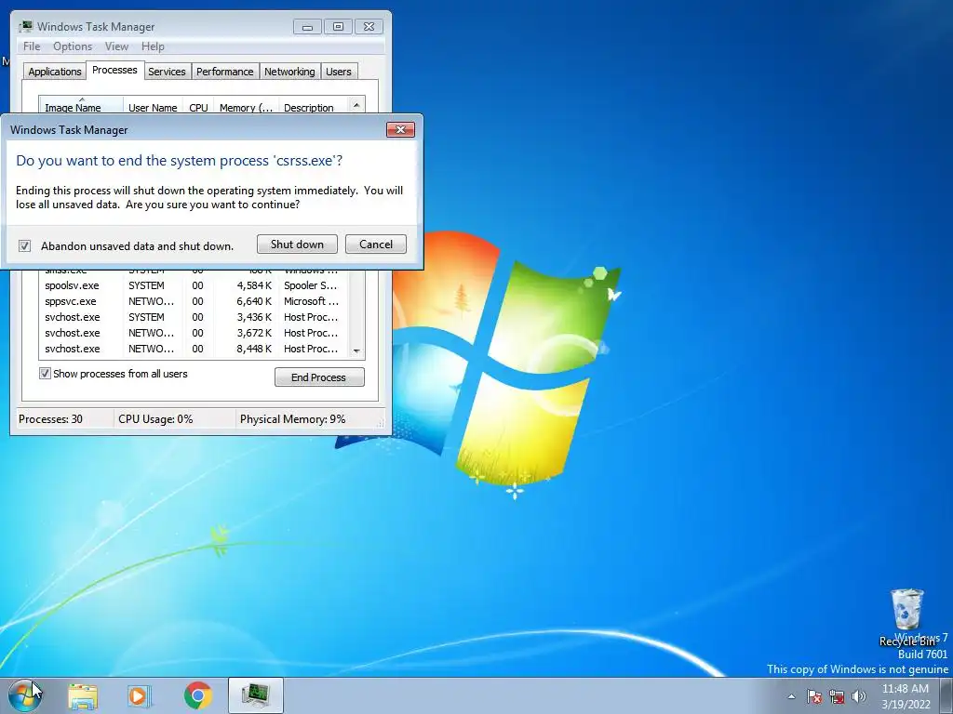Open the Help menu
953x714 pixels.
[153, 46]
